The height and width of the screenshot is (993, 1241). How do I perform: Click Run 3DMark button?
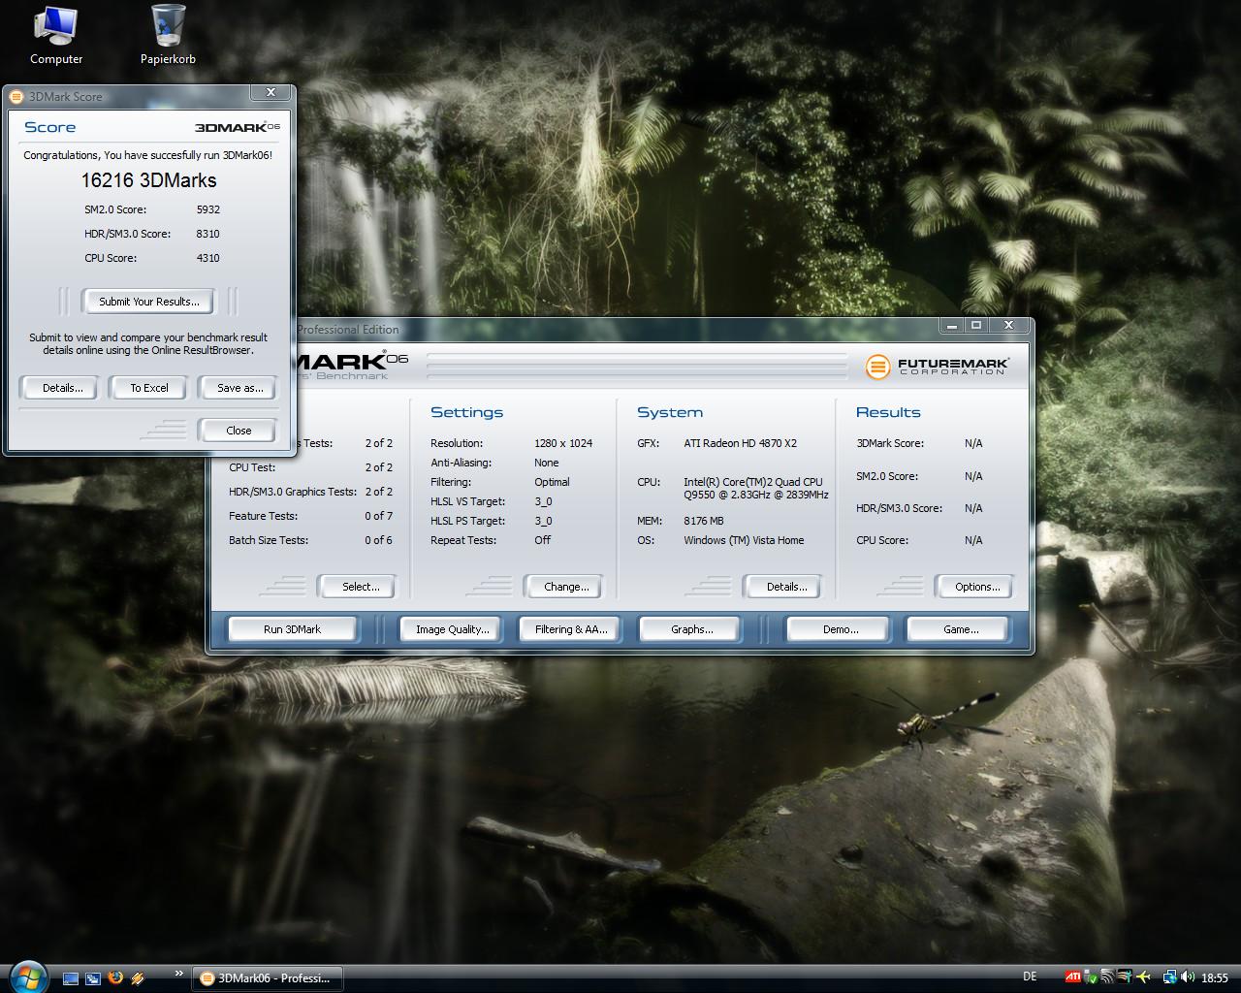pos(292,629)
